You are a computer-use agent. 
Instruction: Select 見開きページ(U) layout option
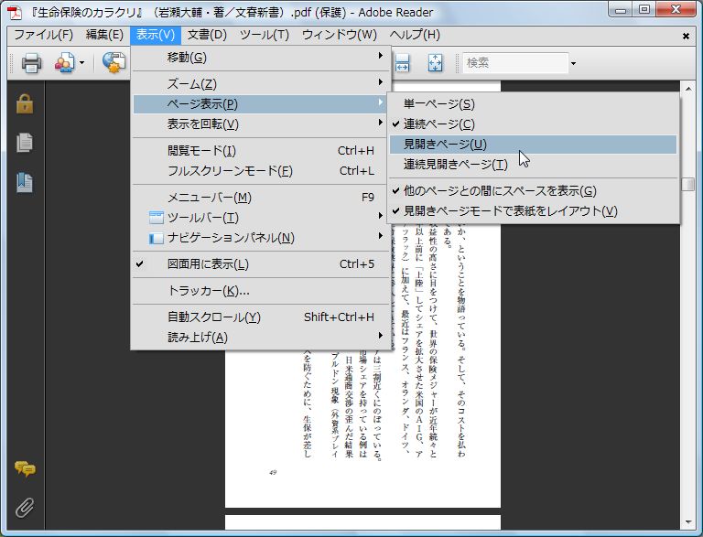click(534, 145)
